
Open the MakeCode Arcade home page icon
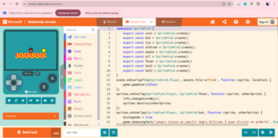coord(213,22)
